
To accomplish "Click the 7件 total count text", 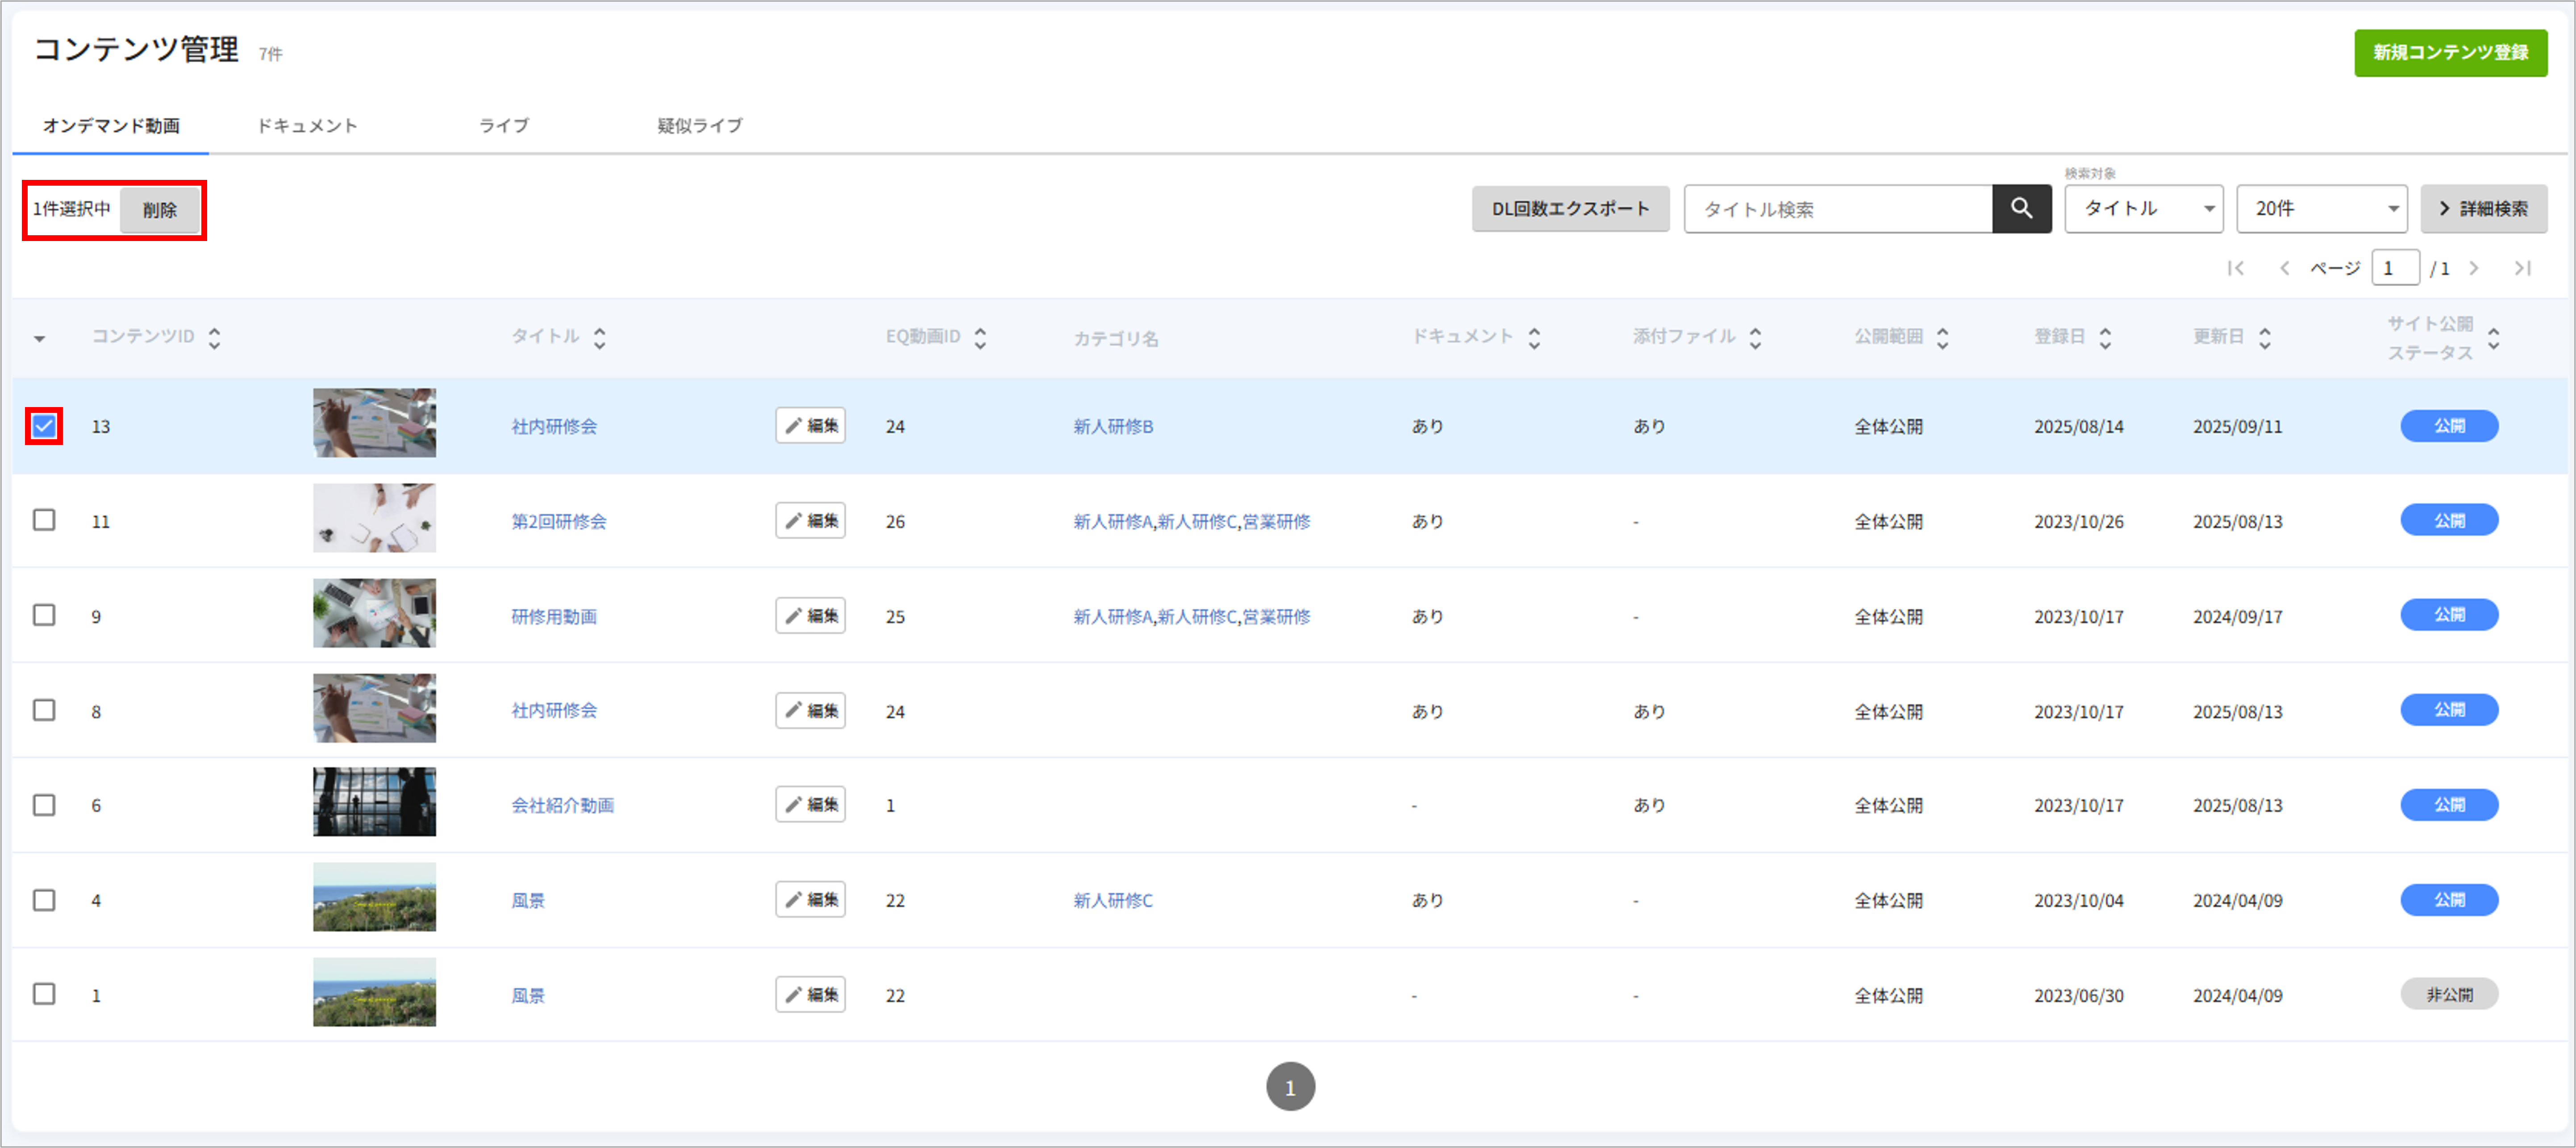I will (x=270, y=54).
